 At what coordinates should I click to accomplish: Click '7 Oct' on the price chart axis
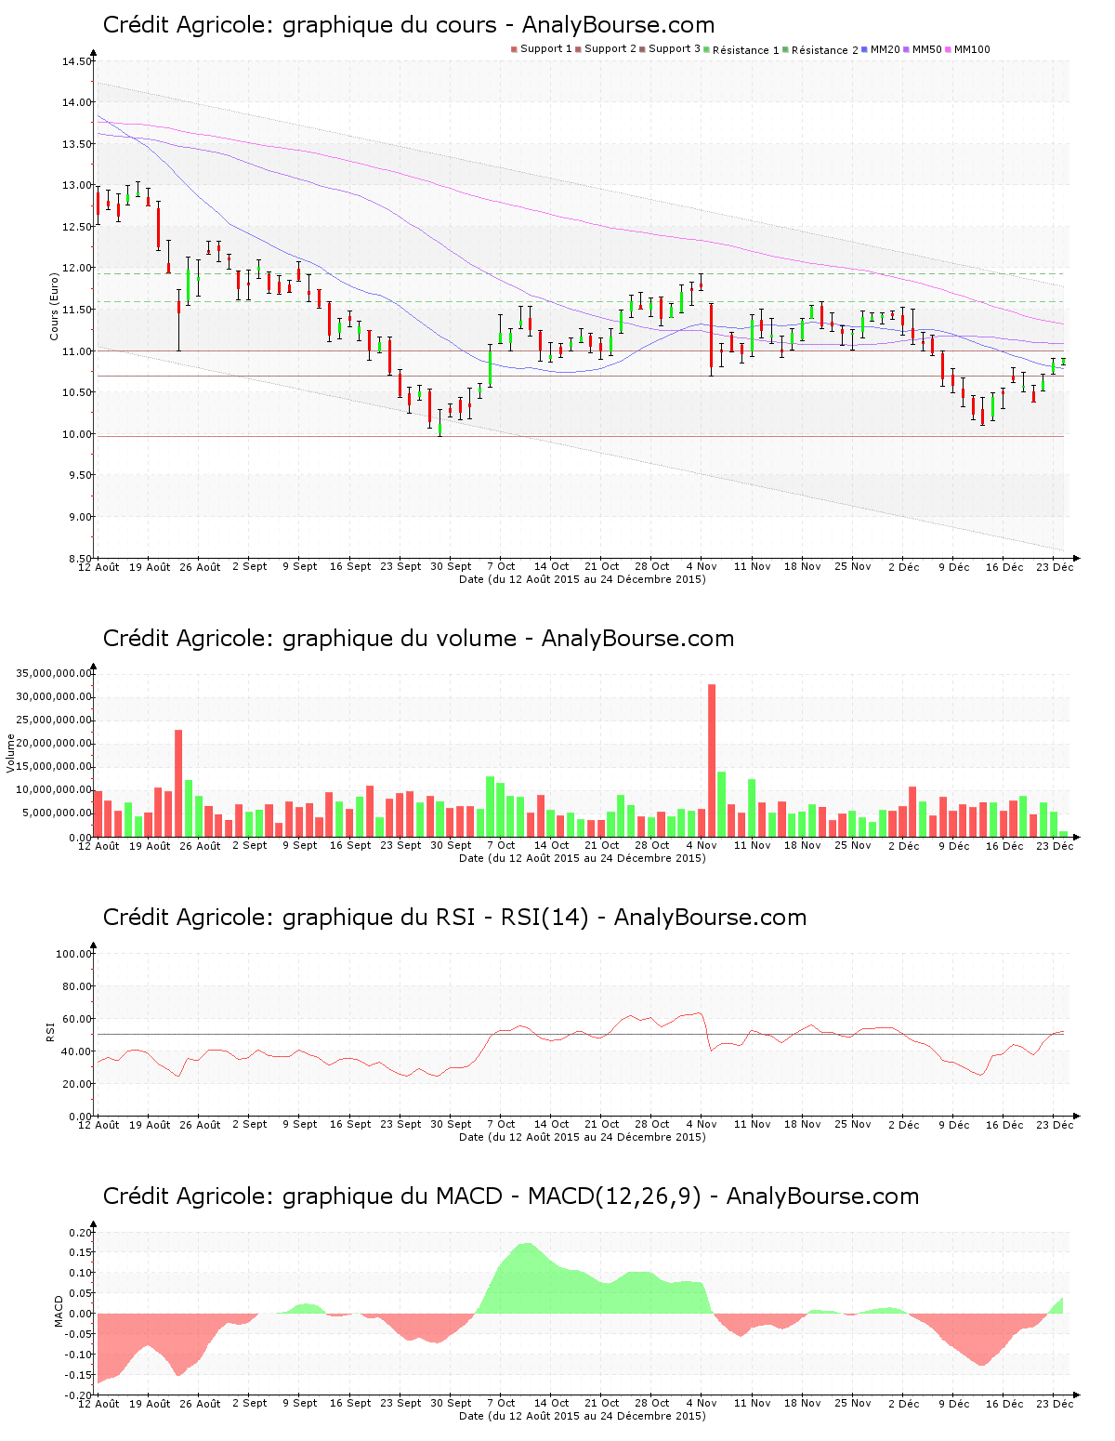coord(502,566)
